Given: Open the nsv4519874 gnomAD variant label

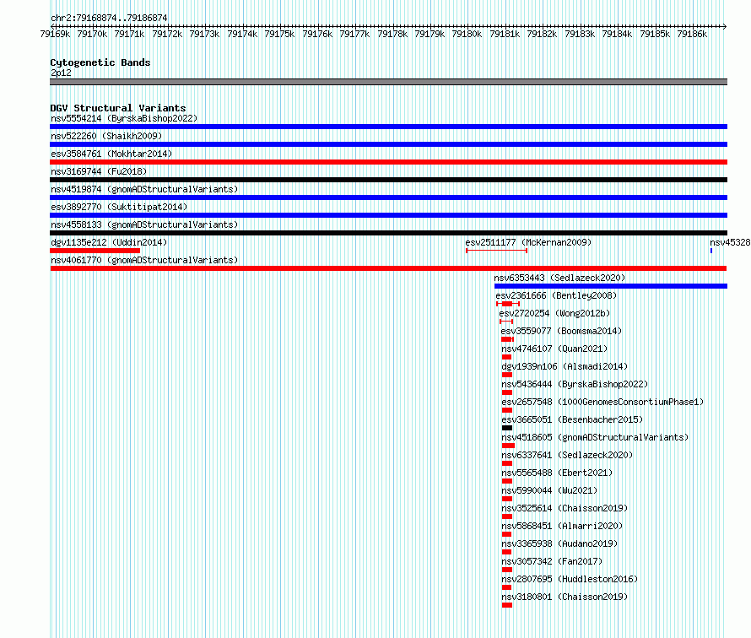Looking at the screenshot, I should click(x=144, y=189).
